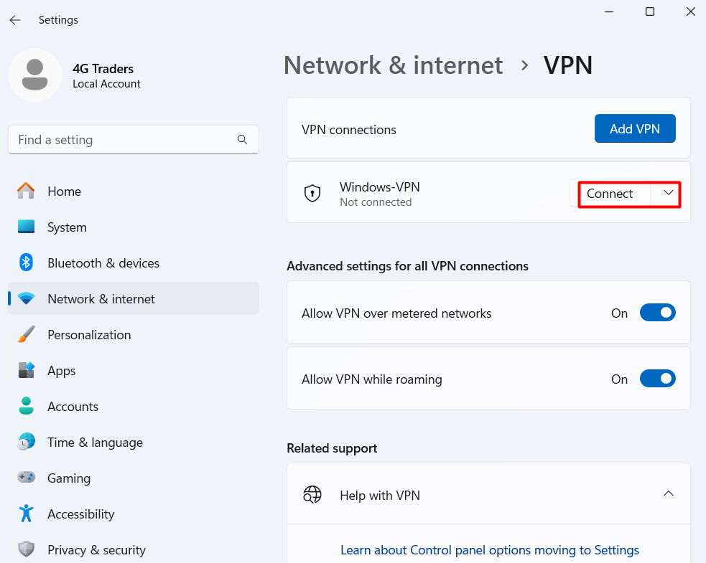Click the Personalization paintbrush icon
The width and height of the screenshot is (706, 563).
pos(26,334)
